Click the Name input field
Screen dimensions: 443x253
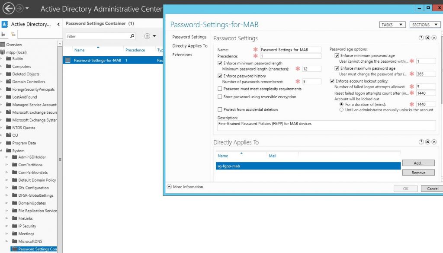pyautogui.click(x=290, y=49)
